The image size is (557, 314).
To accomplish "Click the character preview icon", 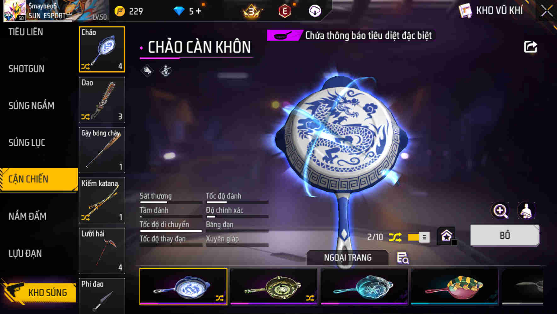I will [x=526, y=211].
